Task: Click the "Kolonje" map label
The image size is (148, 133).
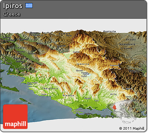Action: click(65, 33)
